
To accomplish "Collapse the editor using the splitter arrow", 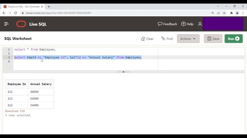I will (123, 72).
